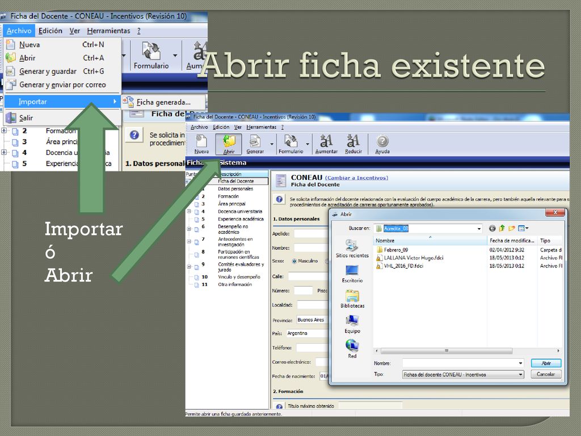Viewport: 581px width, 436px height.
Task: Click the horizontal scrollbar in the file list
Action: 447,351
